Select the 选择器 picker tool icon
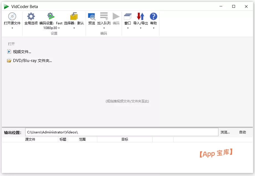This screenshot has height=176, width=255. pos(73,16)
